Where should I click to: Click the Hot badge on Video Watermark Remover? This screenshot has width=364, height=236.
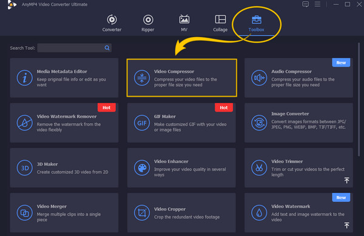click(107, 107)
